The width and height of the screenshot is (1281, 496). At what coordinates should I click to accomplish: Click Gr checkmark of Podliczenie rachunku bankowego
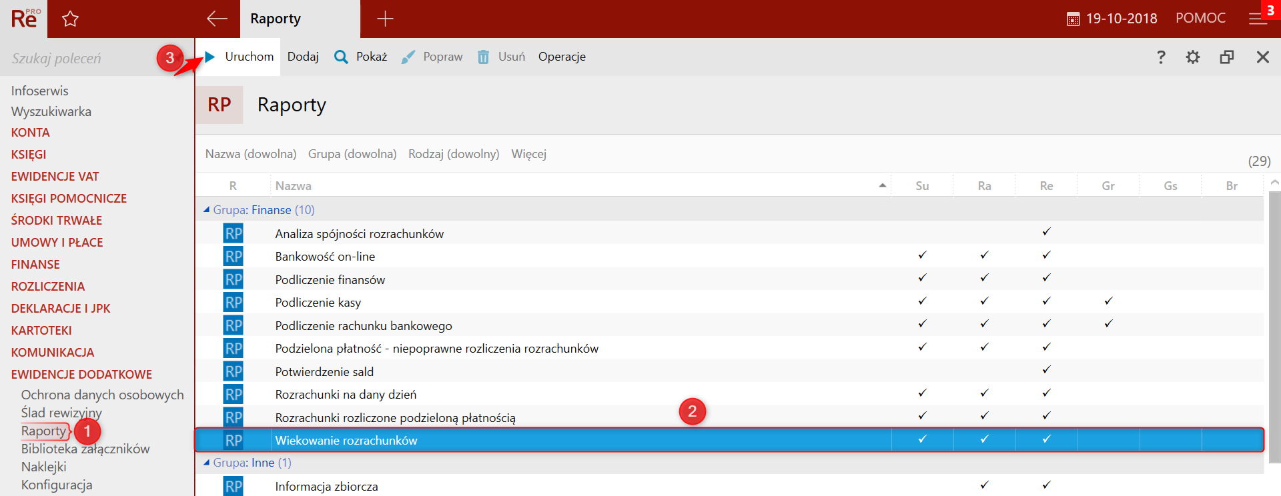(1108, 324)
